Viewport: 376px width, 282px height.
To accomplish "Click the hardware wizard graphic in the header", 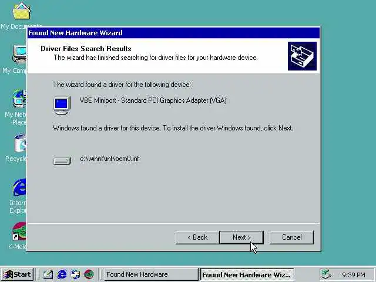I will pyautogui.click(x=302, y=56).
